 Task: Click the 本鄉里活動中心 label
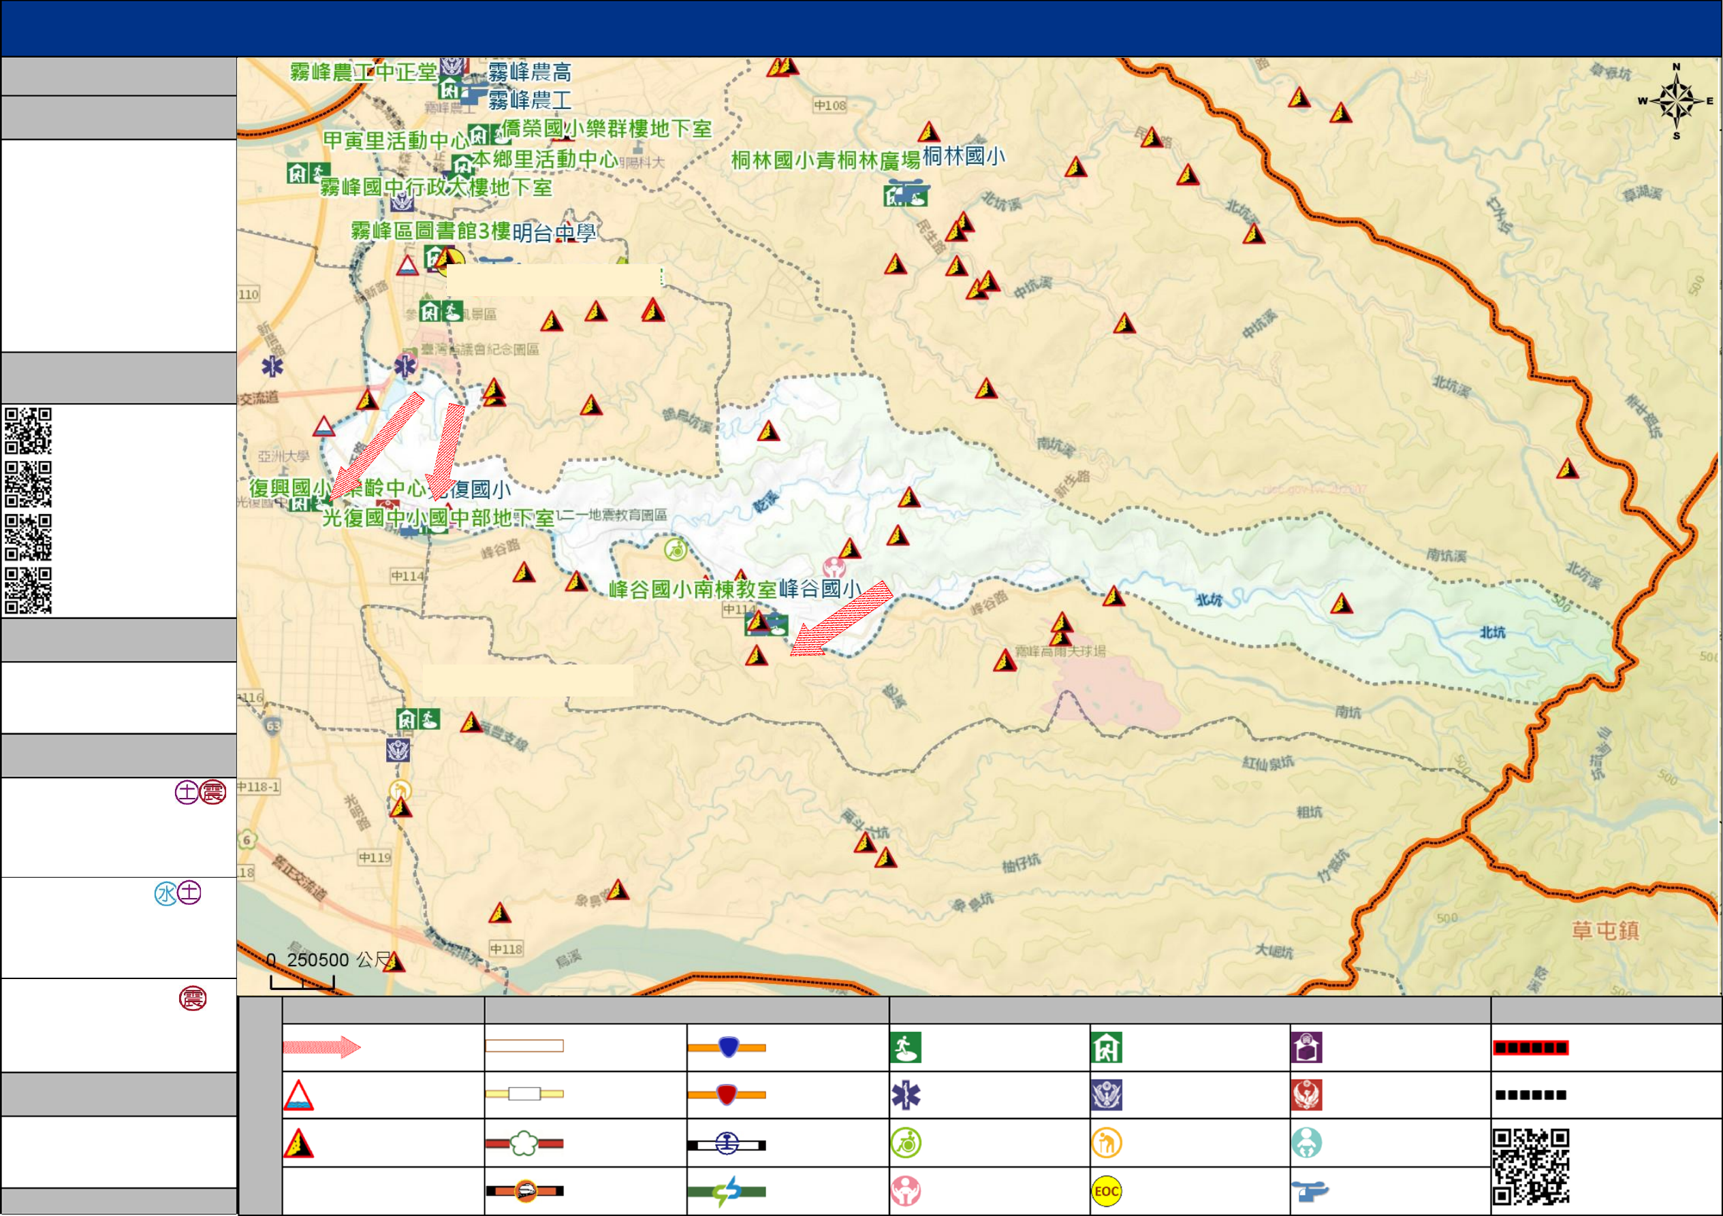tap(545, 159)
